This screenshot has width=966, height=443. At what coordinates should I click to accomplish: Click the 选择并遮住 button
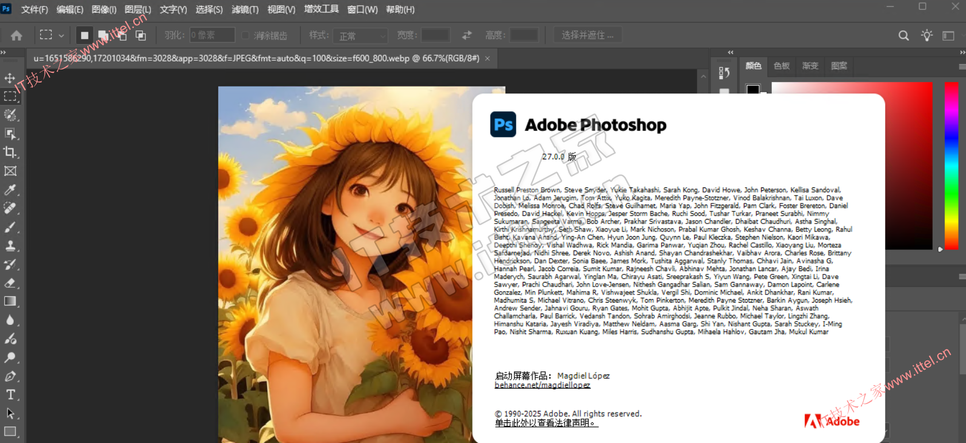click(x=587, y=36)
